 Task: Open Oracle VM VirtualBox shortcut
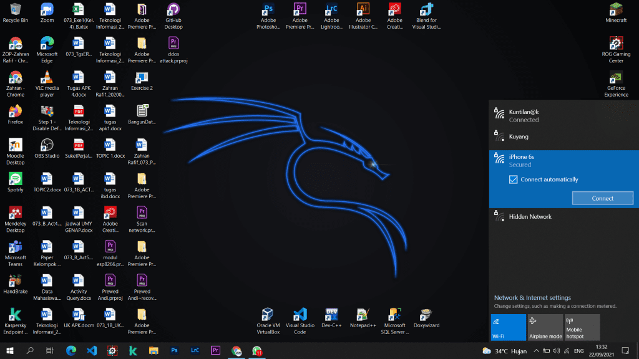268,315
